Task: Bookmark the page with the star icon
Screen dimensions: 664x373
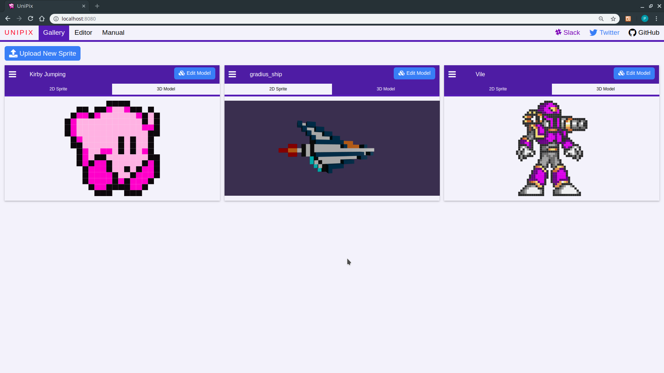Action: pyautogui.click(x=613, y=19)
